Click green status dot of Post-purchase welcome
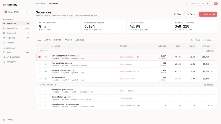The width and height of the screenshot is (221, 124). click(46, 64)
